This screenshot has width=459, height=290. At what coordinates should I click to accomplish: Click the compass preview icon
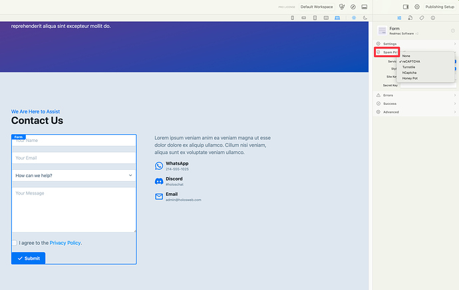353,7
